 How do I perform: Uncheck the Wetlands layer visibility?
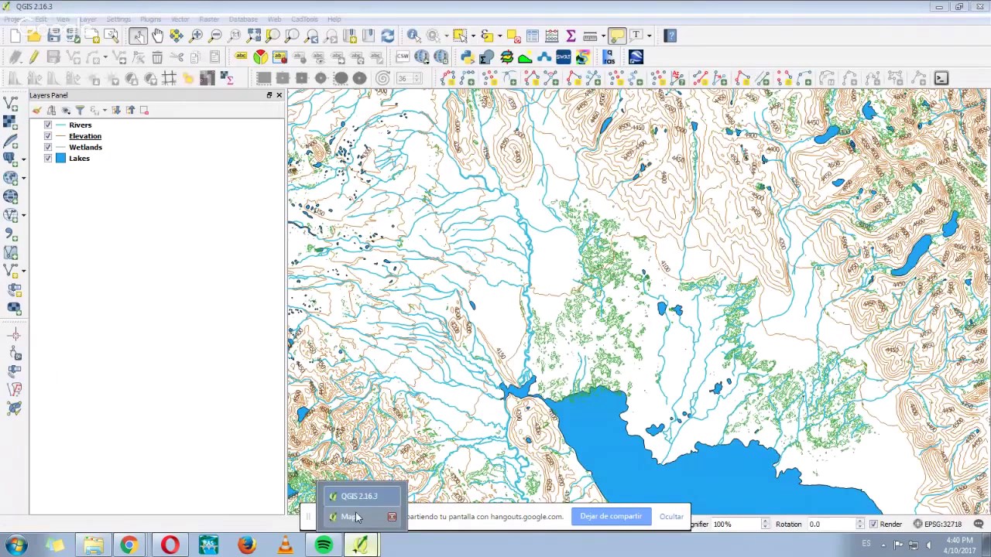pyautogui.click(x=48, y=147)
